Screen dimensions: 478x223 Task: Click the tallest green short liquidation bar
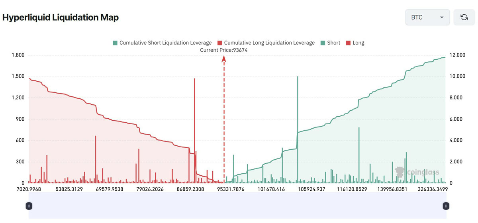pyautogui.click(x=298, y=119)
